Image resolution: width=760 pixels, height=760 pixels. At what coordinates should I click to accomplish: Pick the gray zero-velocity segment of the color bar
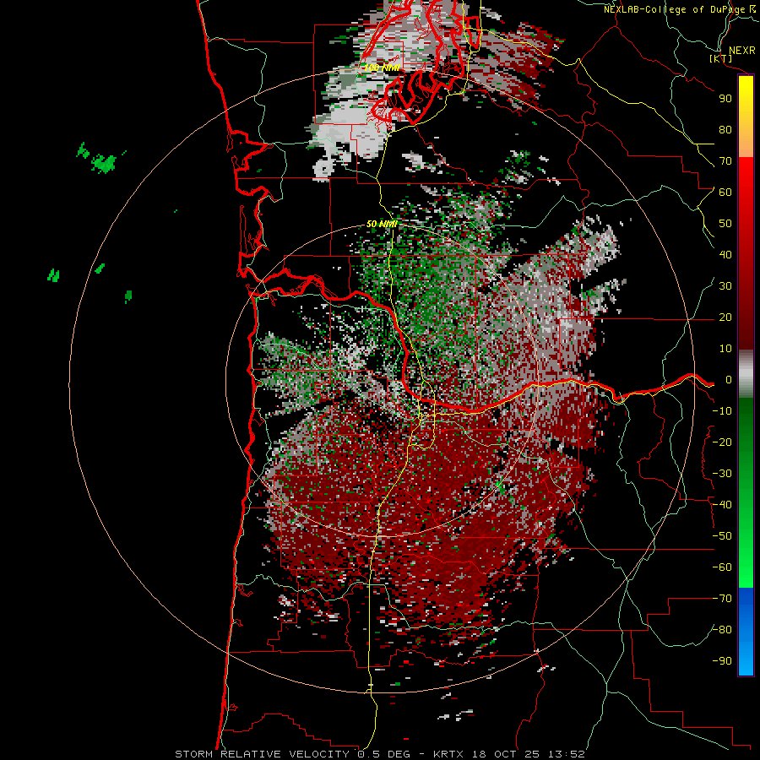click(746, 374)
